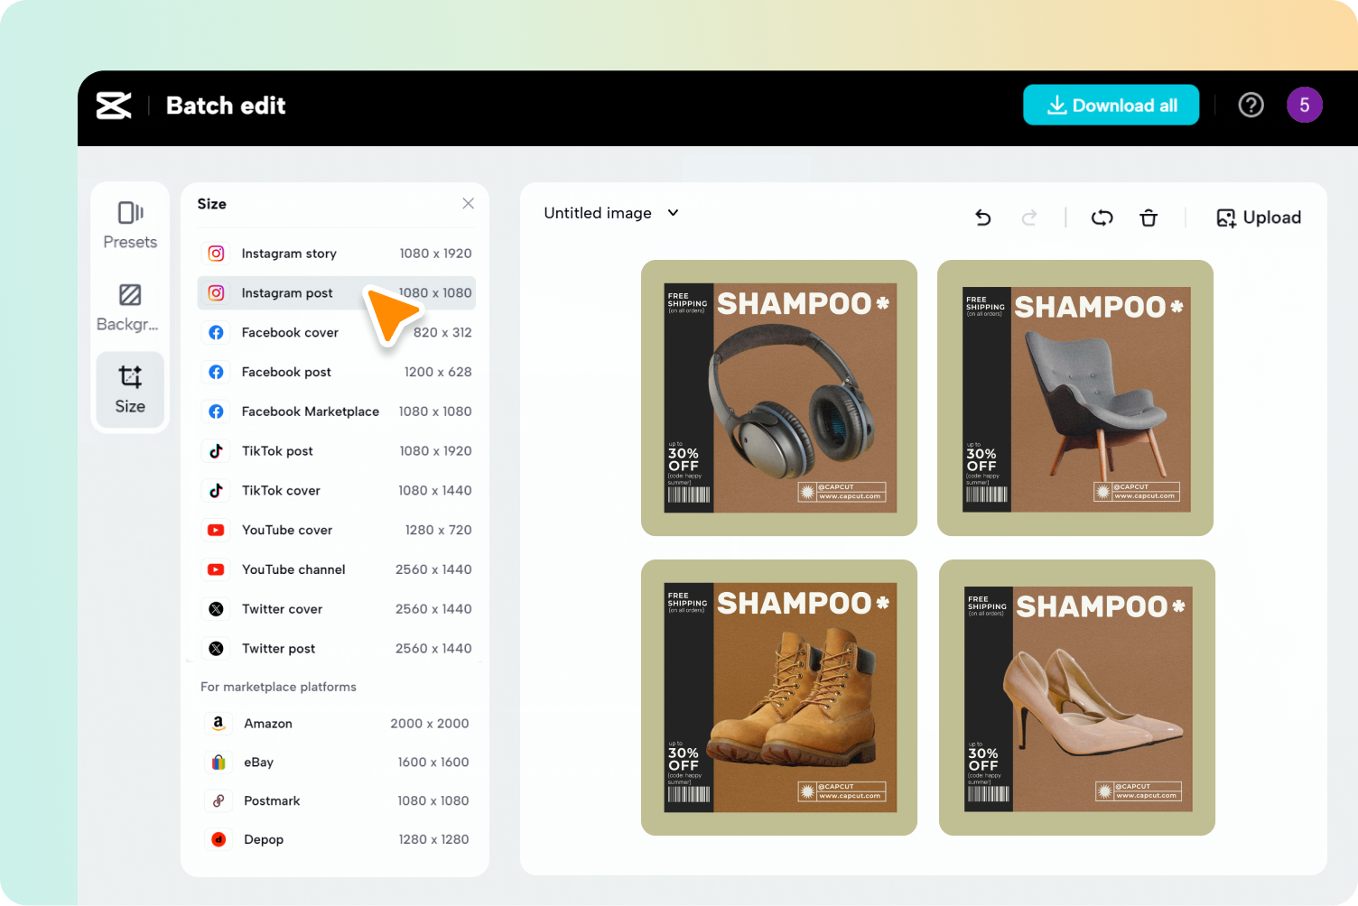The width and height of the screenshot is (1358, 906).
Task: Choose the Twitter cover label
Action: click(282, 609)
